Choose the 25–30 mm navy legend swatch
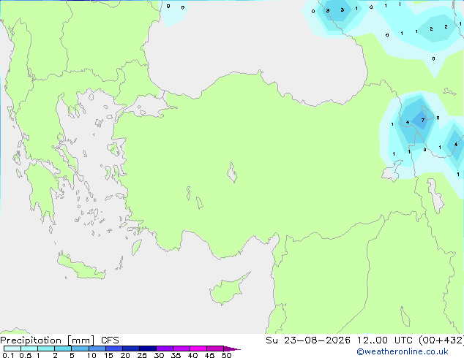 tap(147, 349)
